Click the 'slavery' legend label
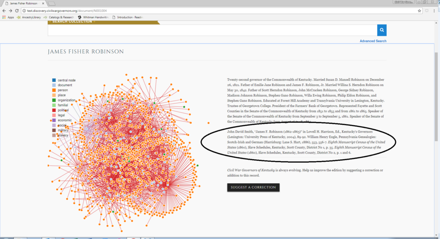Screen dimensions: 440x239 point(63,135)
